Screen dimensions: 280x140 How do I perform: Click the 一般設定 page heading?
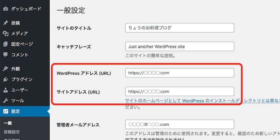71,10
